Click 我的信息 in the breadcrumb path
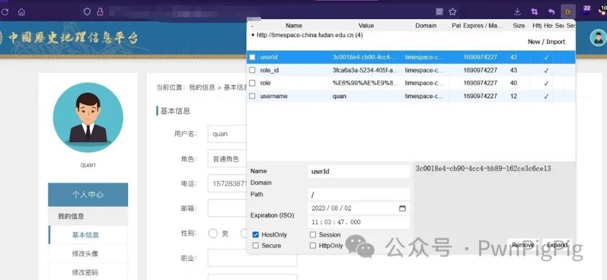This screenshot has height=280, width=607. coord(202,88)
